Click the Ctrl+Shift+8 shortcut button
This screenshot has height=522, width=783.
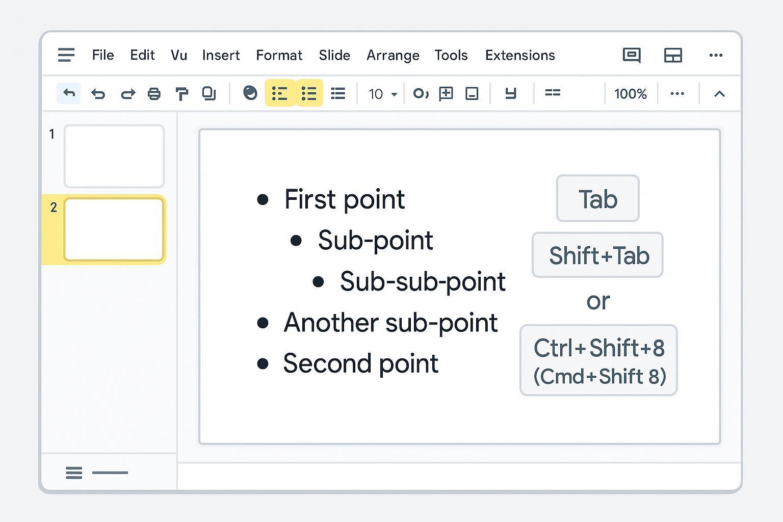(x=598, y=360)
